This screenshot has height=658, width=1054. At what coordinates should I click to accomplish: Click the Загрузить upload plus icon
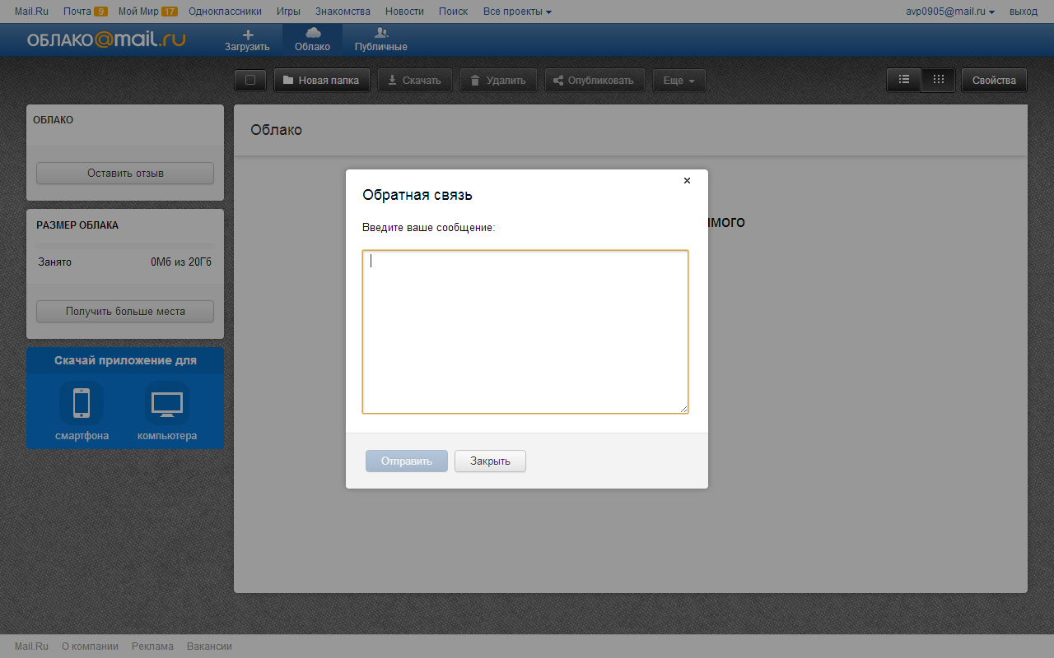[247, 34]
